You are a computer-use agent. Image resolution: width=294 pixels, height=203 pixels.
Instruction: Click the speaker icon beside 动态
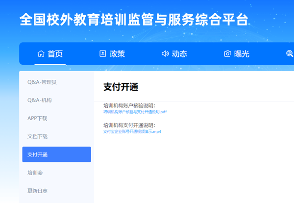(165, 54)
